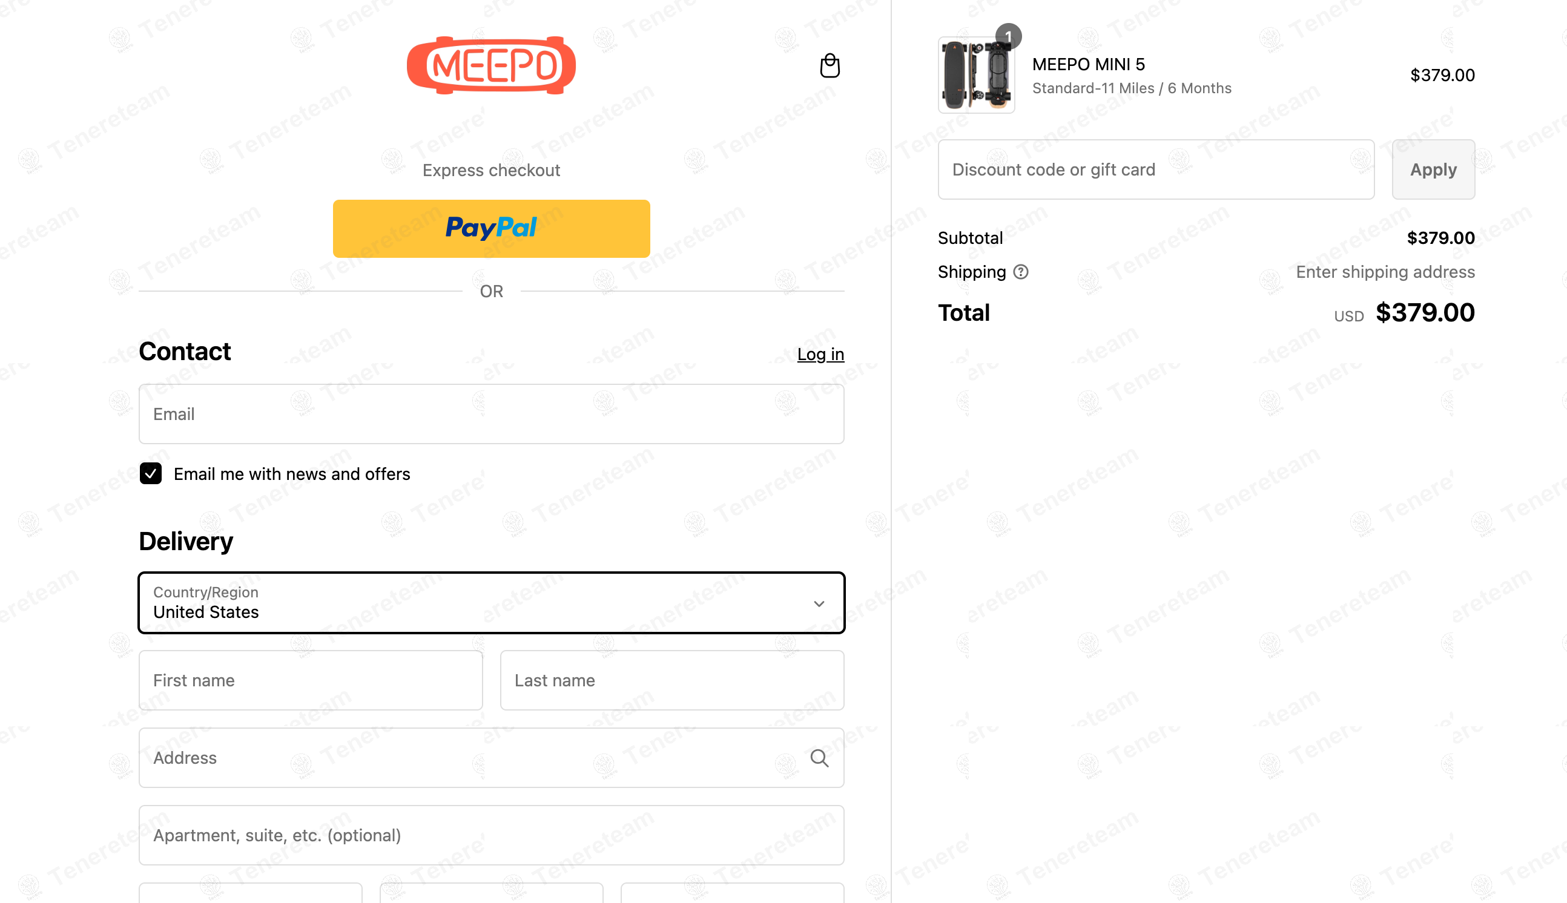Click the Email me with news label
1567x903 pixels.
pyautogui.click(x=292, y=474)
